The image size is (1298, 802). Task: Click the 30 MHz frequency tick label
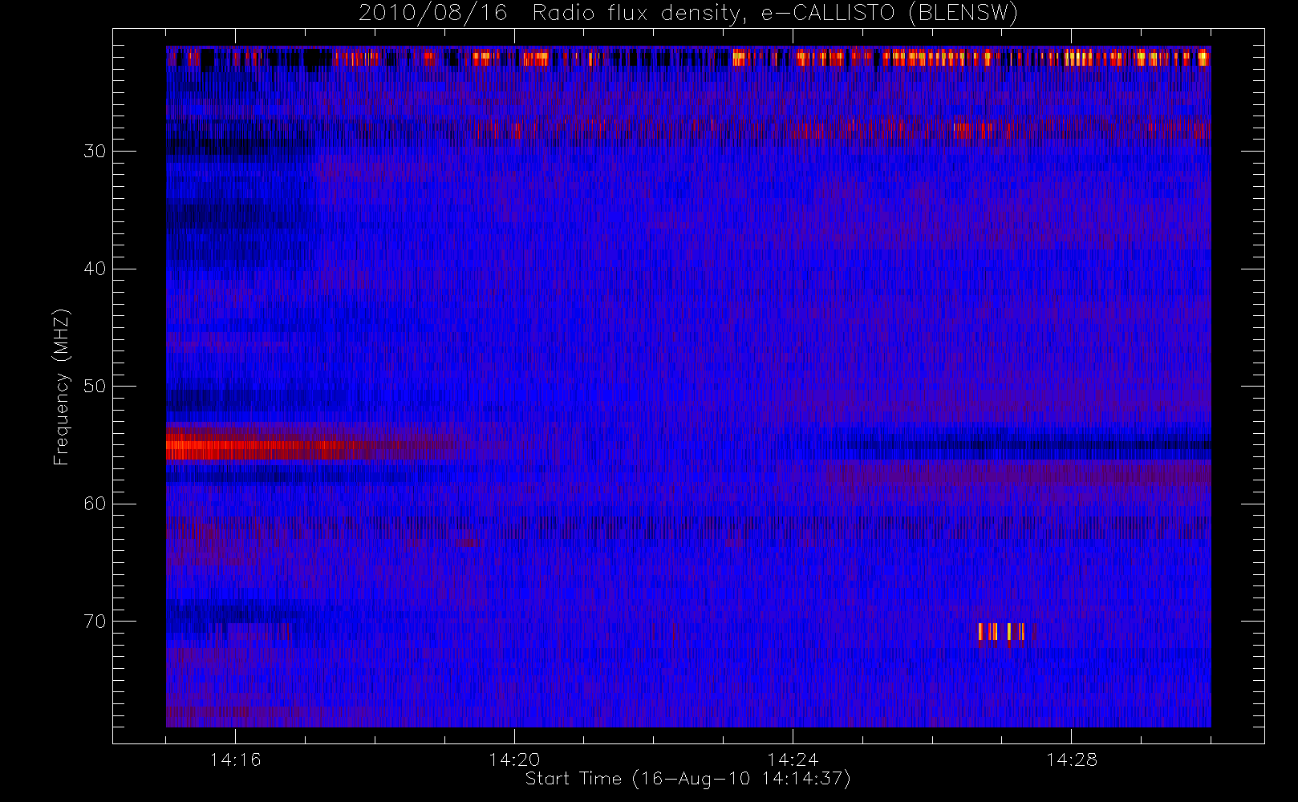coord(95,152)
